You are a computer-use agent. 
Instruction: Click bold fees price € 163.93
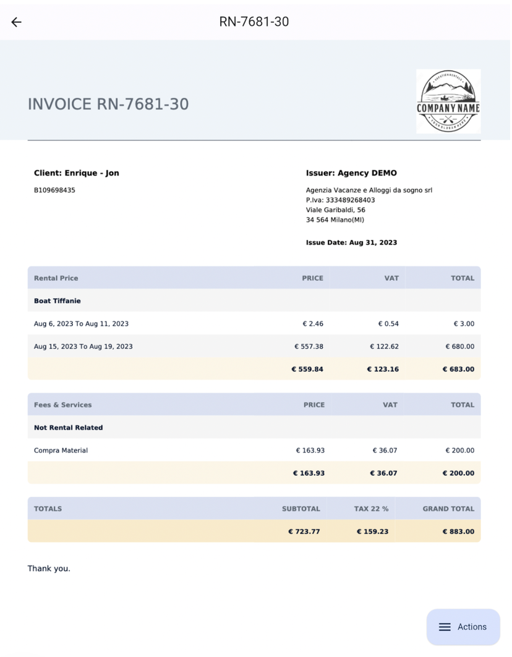point(309,473)
